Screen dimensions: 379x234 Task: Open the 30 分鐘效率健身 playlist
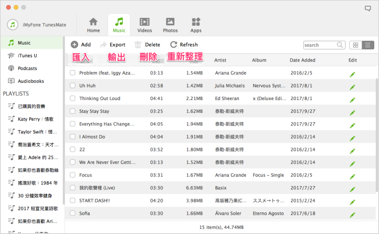pos(35,195)
